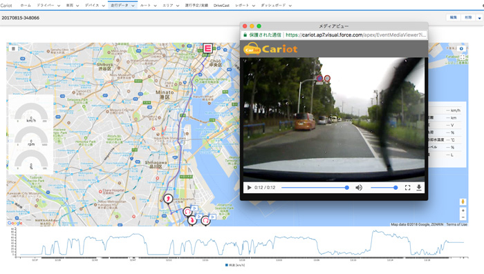Open Street View pegman on the map
484x274 pixels.
coord(463,202)
